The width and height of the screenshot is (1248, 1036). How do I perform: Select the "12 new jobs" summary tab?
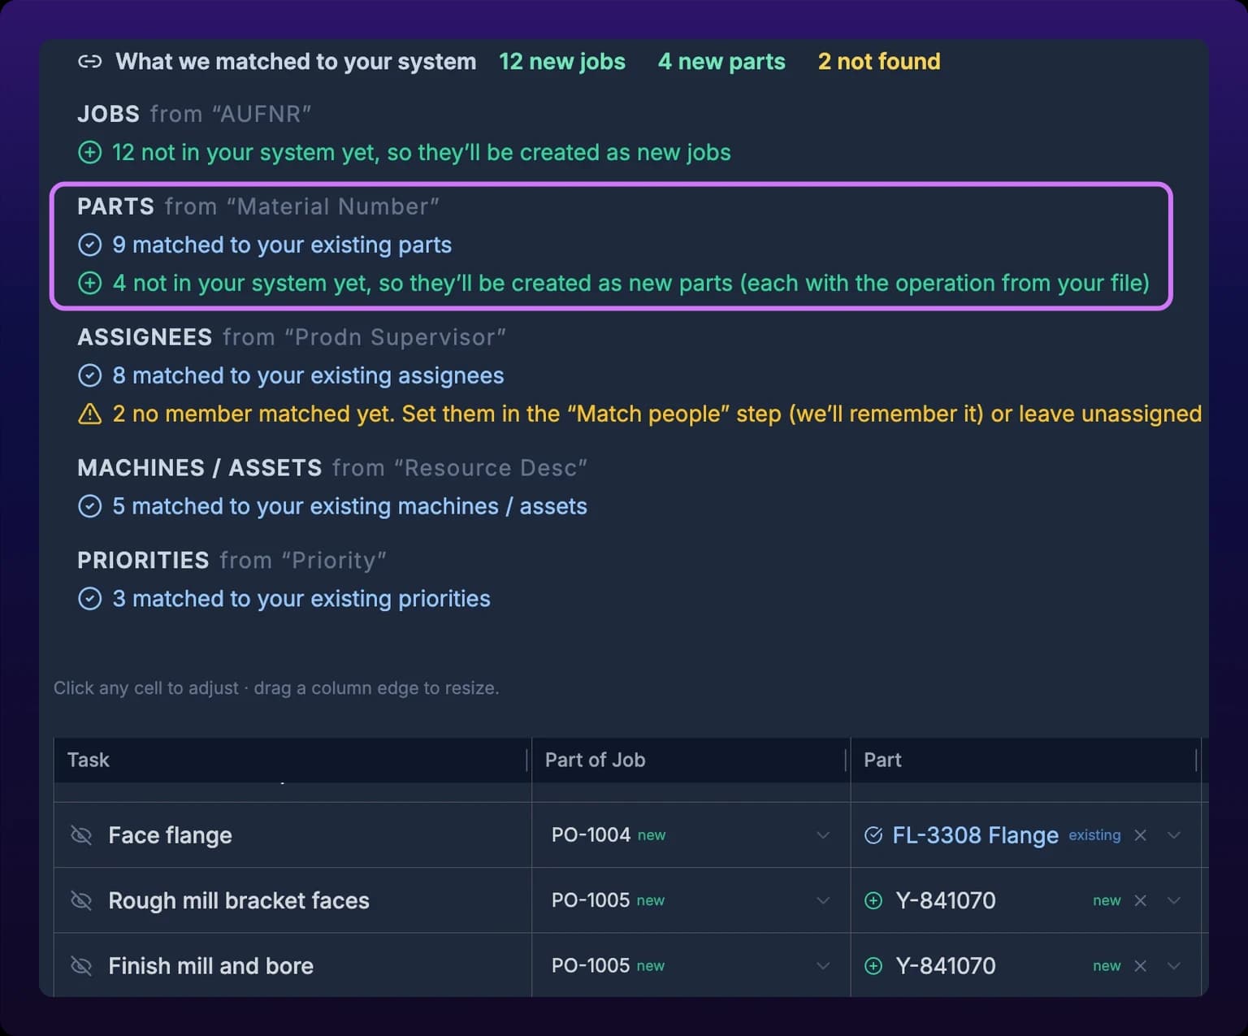pyautogui.click(x=562, y=62)
